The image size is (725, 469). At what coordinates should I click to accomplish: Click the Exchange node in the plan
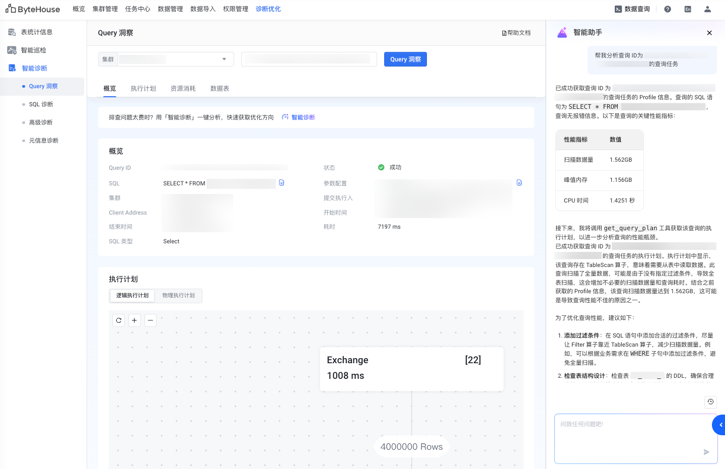point(412,369)
